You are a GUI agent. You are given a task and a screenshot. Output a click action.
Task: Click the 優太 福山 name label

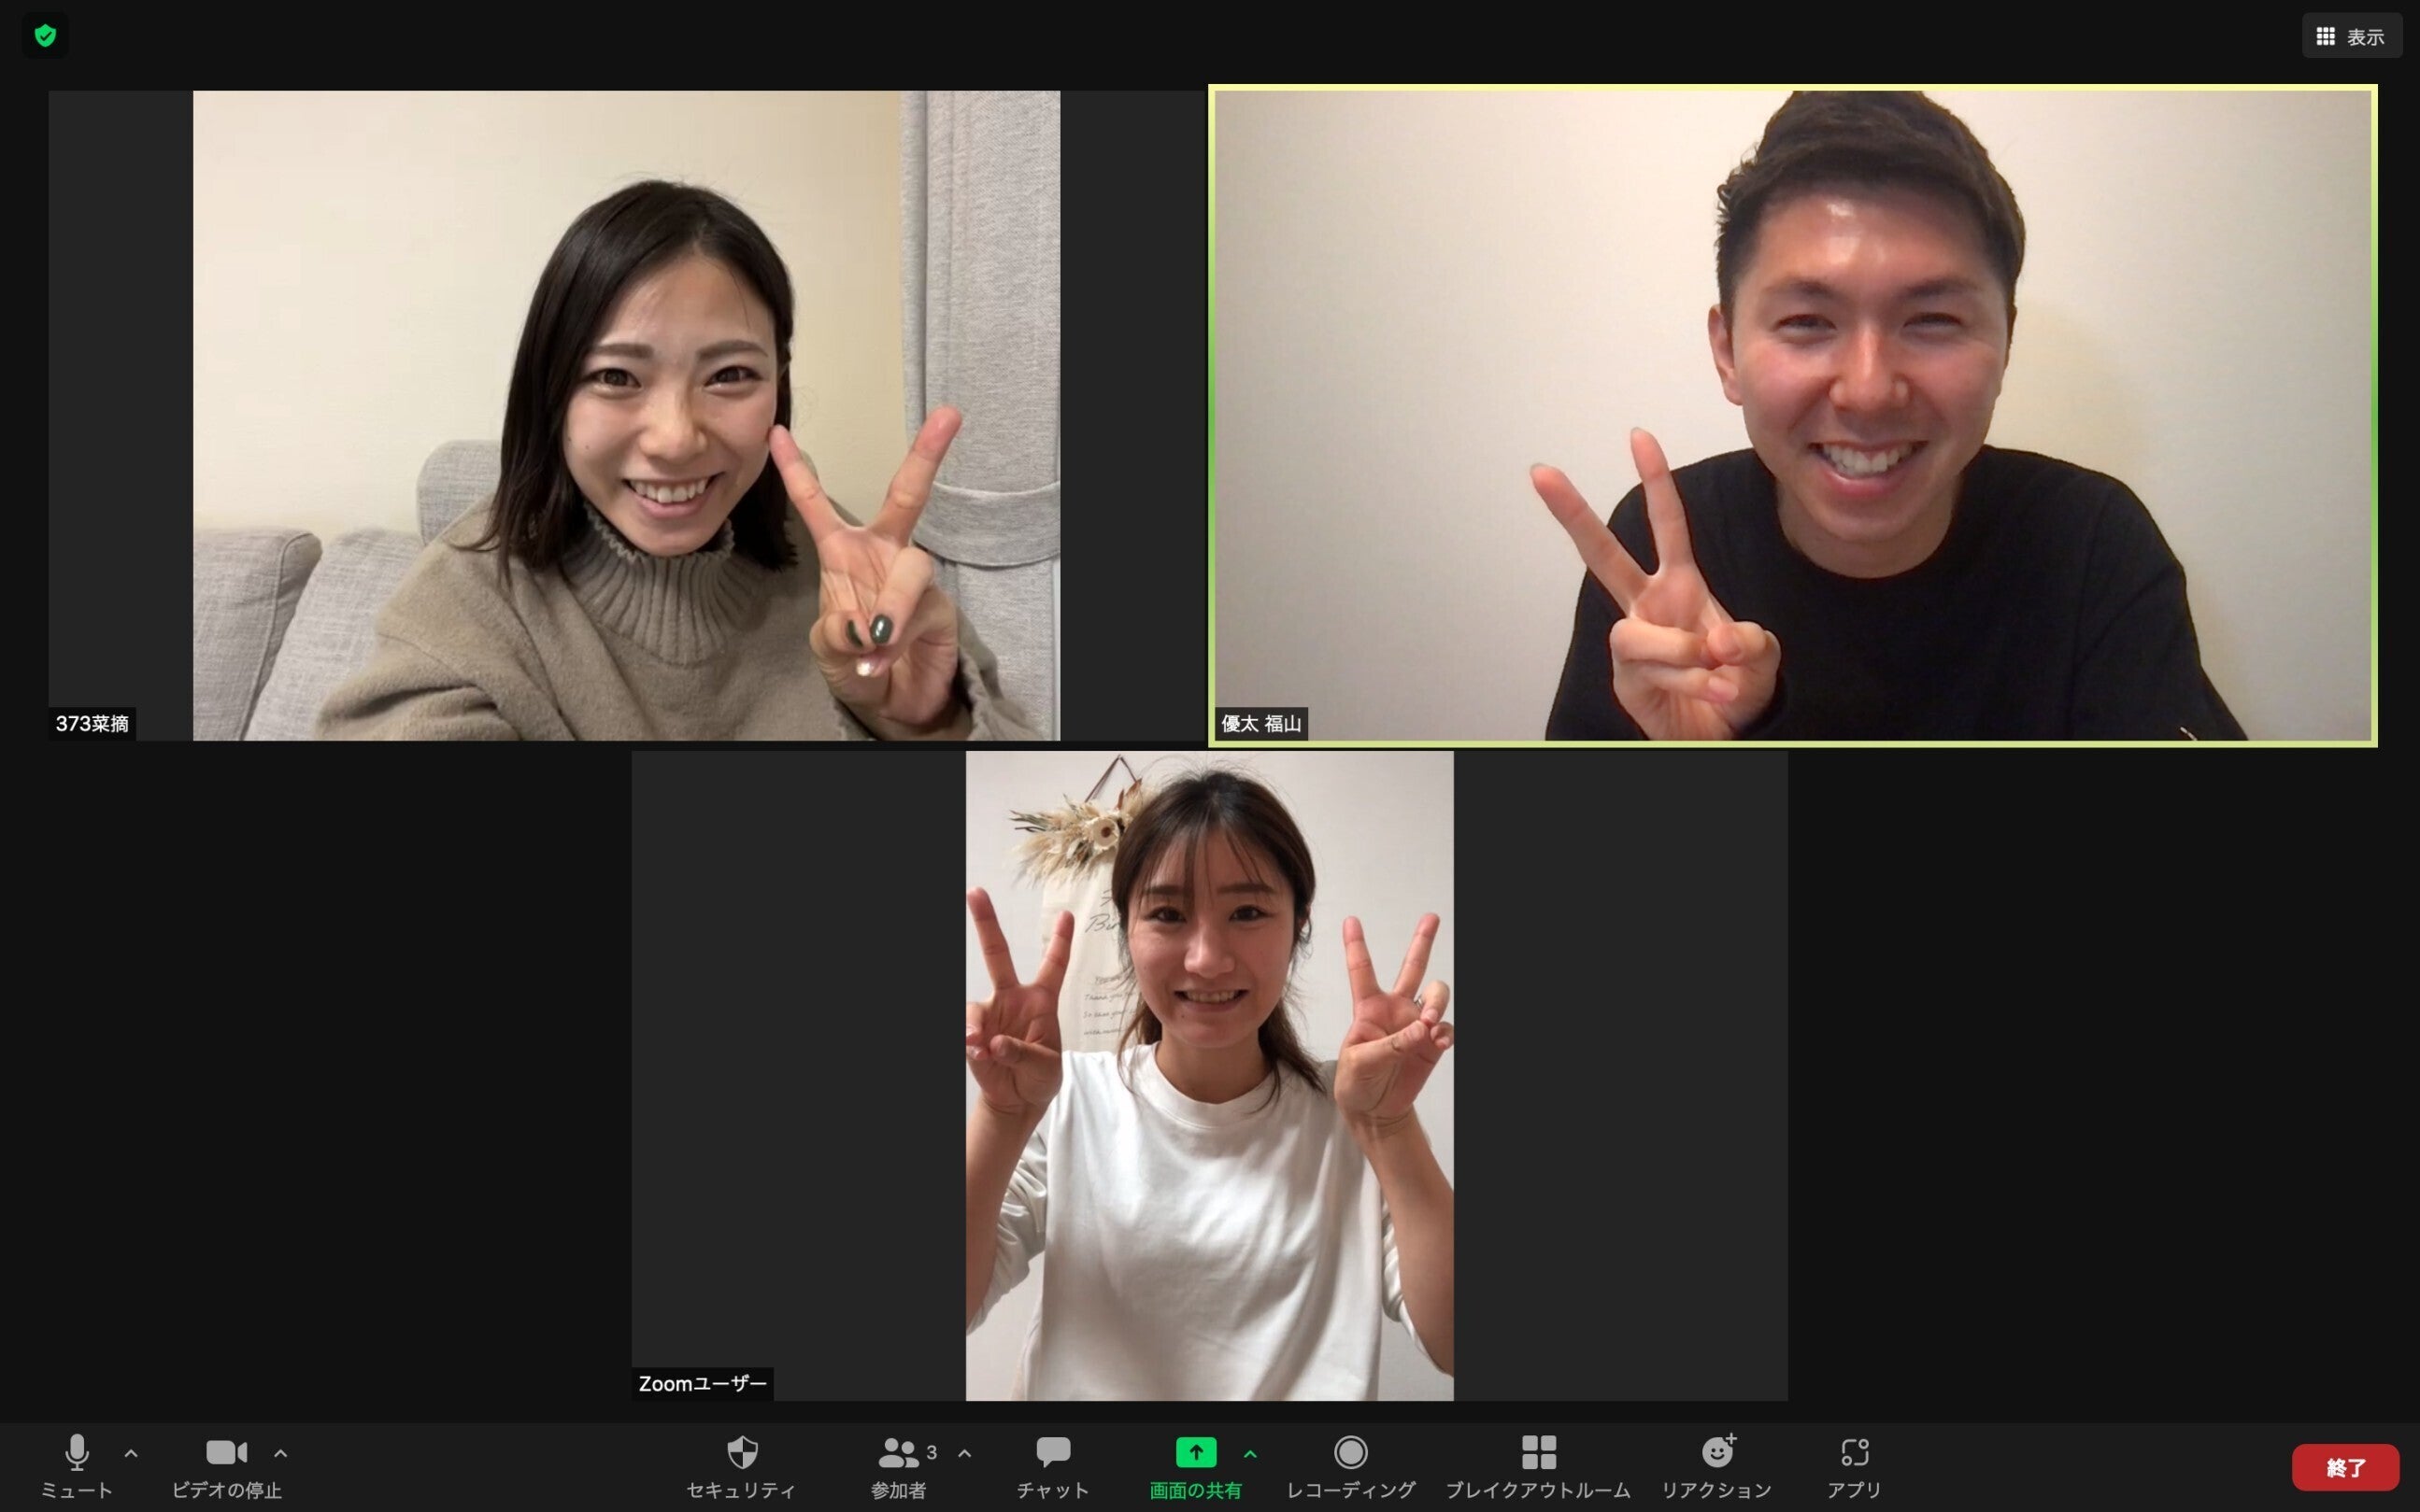tap(1260, 723)
